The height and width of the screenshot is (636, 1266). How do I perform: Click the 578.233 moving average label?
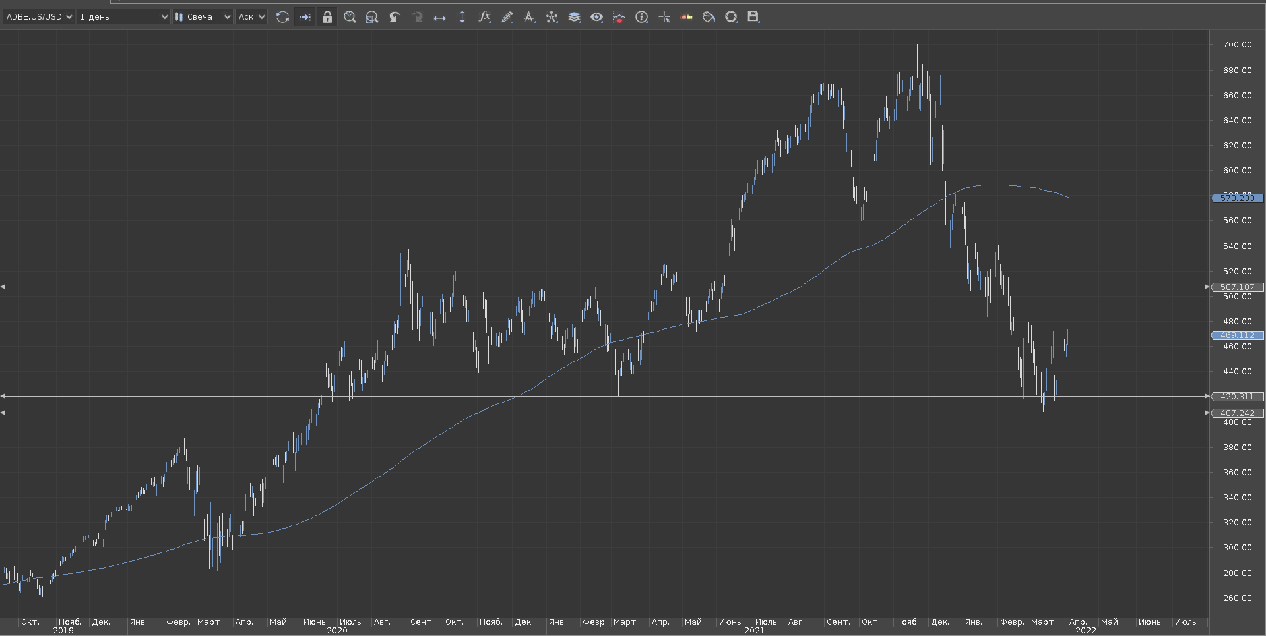tap(1238, 198)
